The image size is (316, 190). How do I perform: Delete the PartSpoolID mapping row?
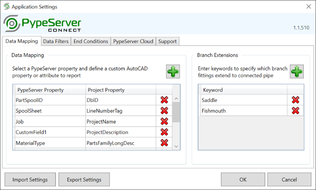[x=164, y=100]
